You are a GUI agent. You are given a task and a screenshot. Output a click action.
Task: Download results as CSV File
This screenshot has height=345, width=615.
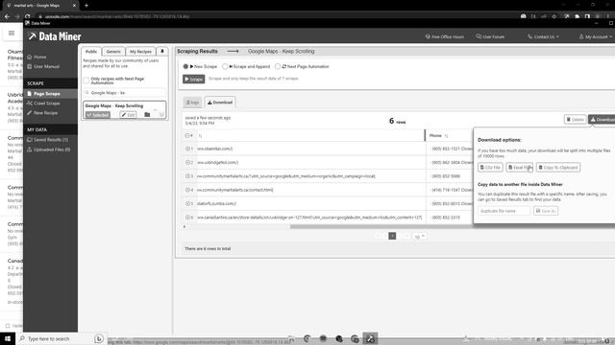click(x=490, y=168)
